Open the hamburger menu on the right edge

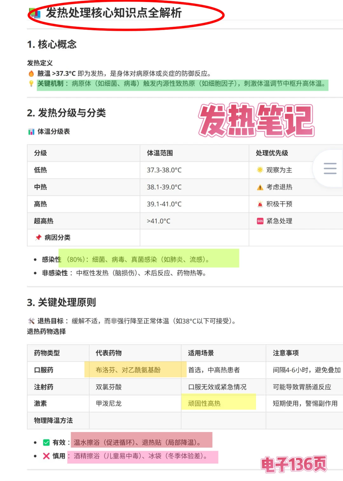click(330, 169)
